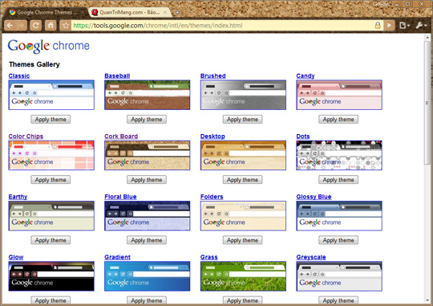The width and height of the screenshot is (433, 306).
Task: Click the Gradient theme preview thumbnail
Action: [148, 276]
